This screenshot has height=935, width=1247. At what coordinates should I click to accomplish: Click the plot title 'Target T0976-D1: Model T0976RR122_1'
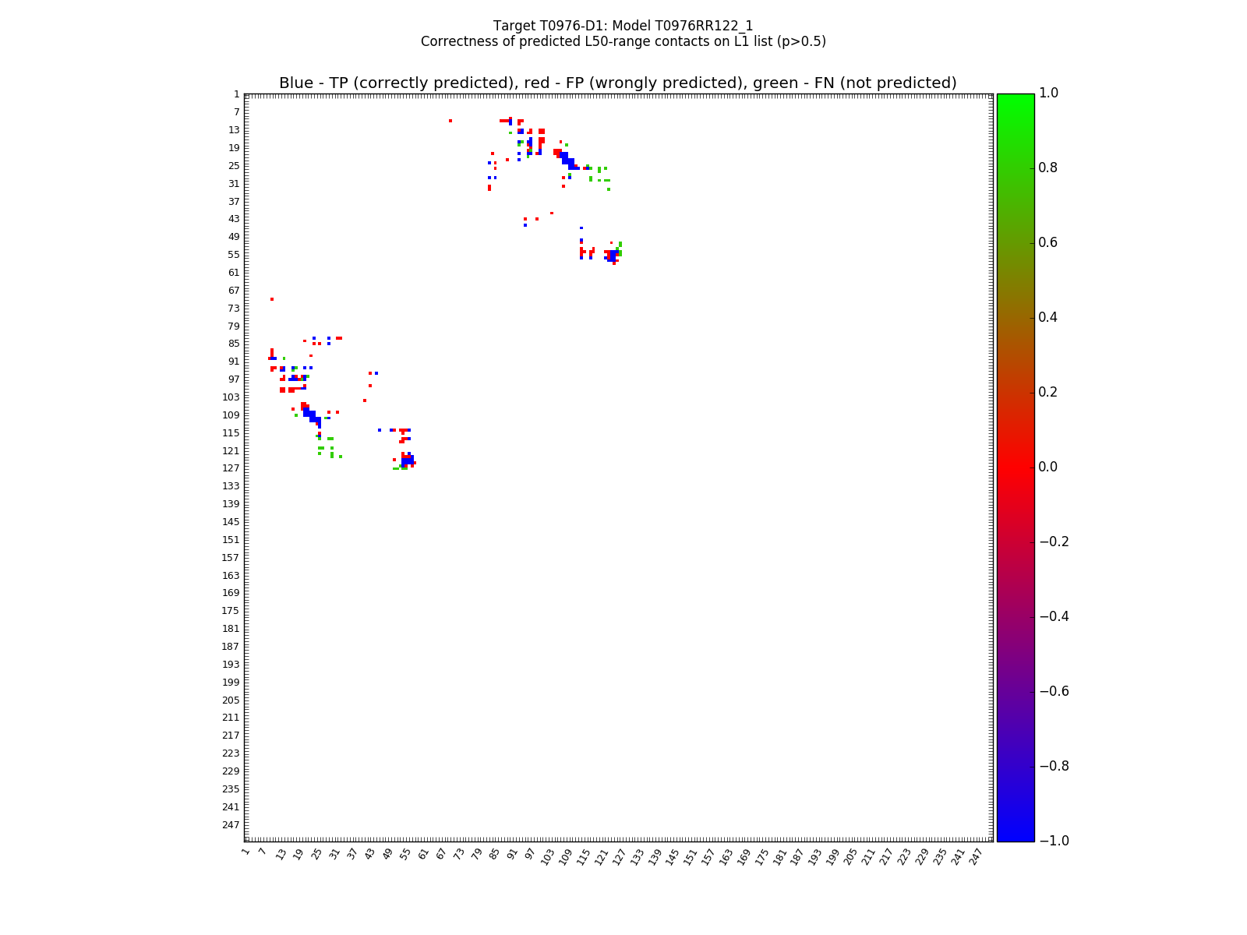tap(623, 26)
